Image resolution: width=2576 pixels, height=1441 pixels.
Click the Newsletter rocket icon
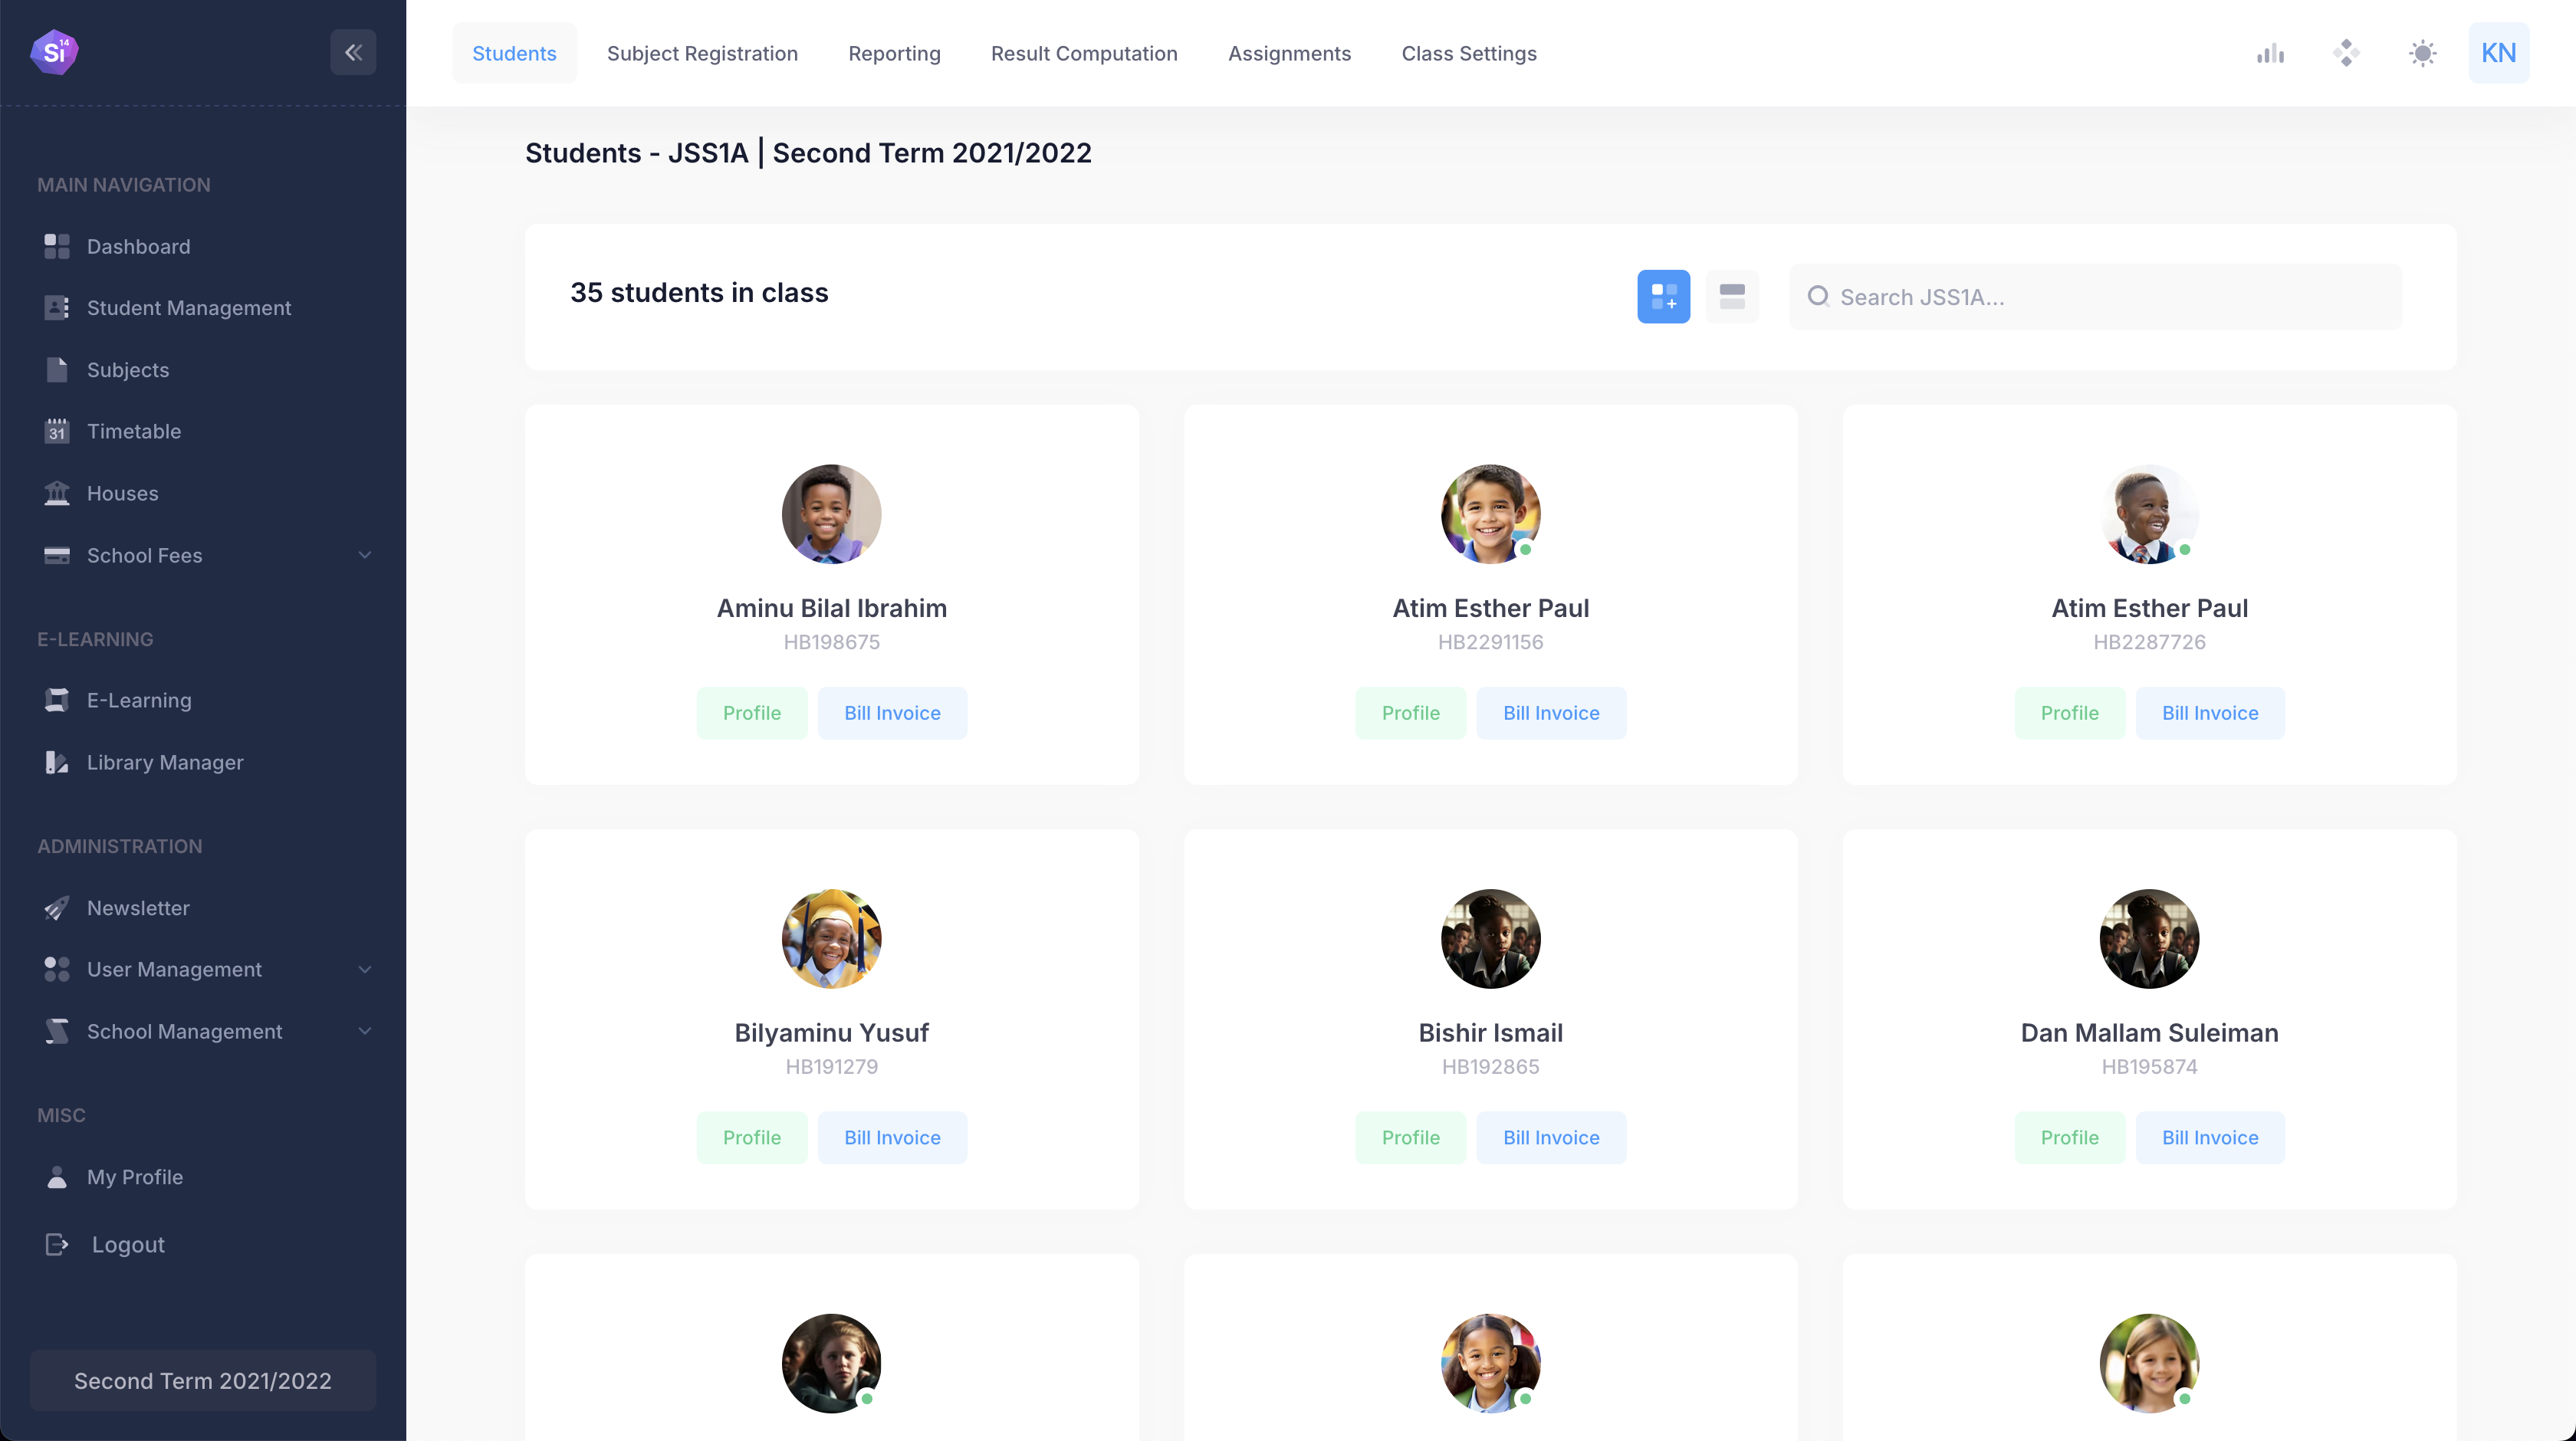point(57,908)
